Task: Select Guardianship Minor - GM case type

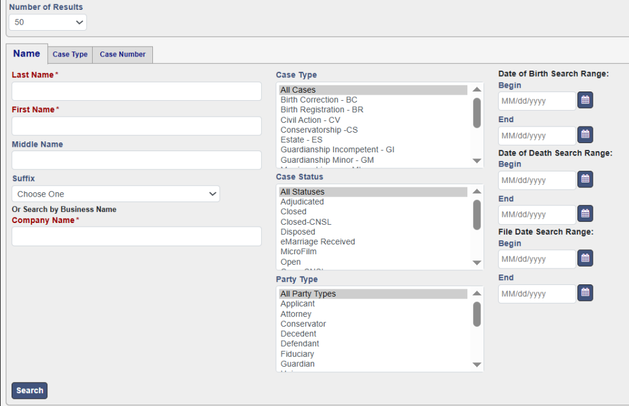Action: tap(373, 160)
